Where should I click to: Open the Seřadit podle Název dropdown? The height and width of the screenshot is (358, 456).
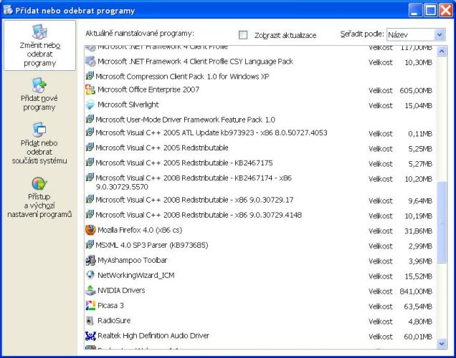[416, 35]
